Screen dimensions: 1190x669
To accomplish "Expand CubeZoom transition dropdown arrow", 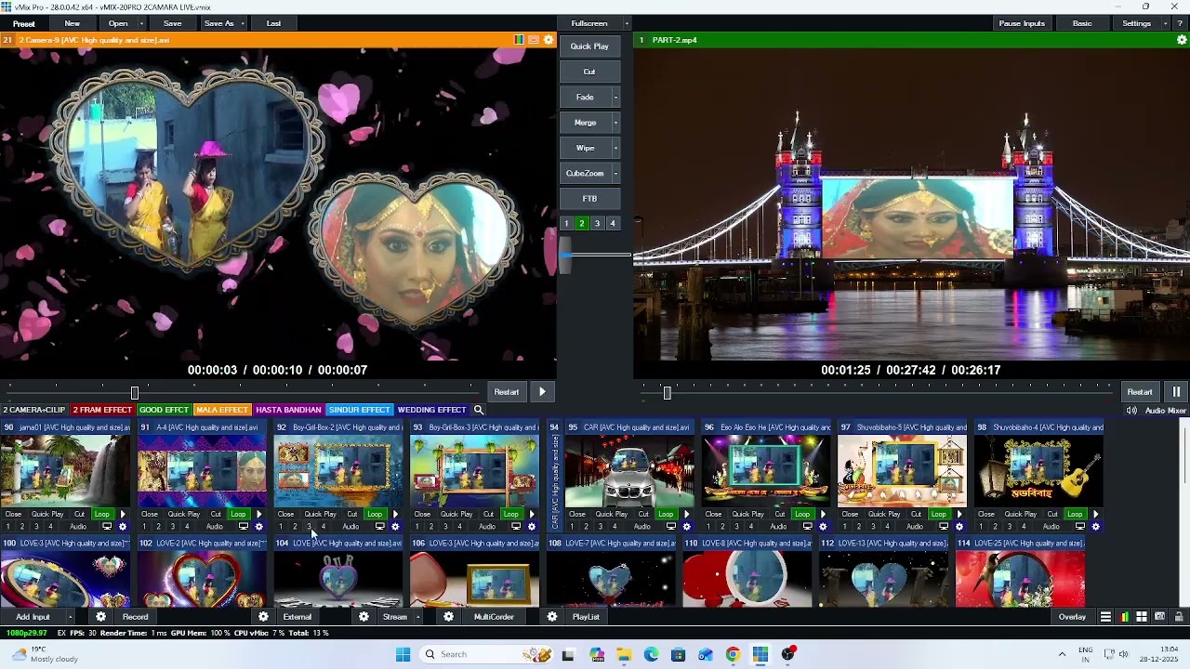I will click(615, 174).
